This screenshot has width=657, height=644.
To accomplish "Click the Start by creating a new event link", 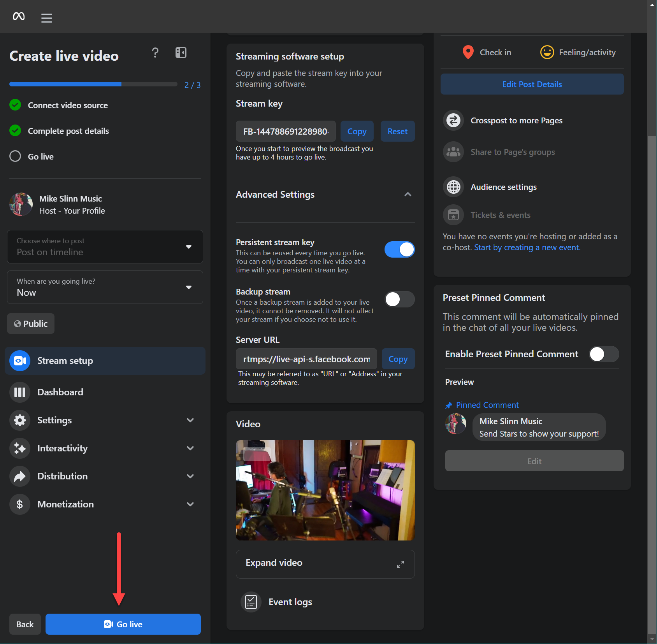I will click(x=527, y=247).
